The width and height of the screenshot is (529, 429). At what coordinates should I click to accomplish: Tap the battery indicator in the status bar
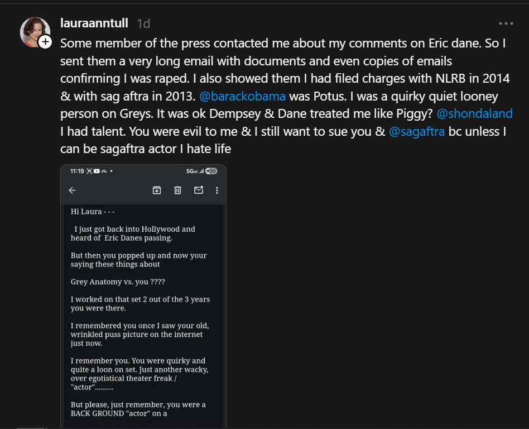pos(210,171)
